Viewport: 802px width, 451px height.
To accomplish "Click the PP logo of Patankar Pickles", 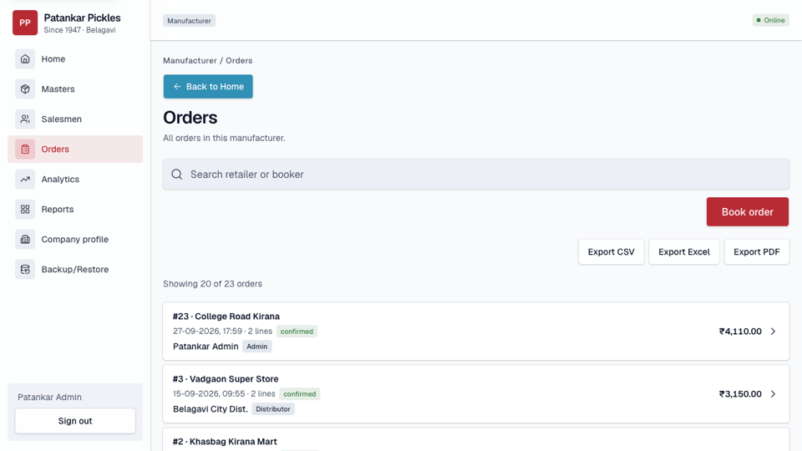I will (25, 23).
